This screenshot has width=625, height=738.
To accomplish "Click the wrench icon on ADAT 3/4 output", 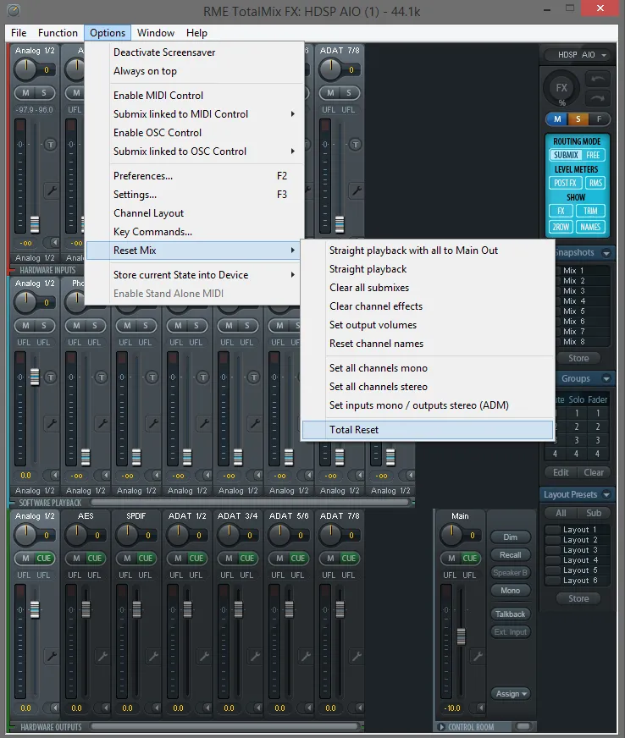I will click(x=255, y=656).
